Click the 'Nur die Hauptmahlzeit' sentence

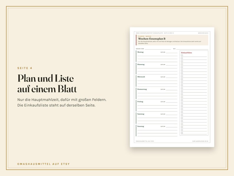(x=62, y=100)
